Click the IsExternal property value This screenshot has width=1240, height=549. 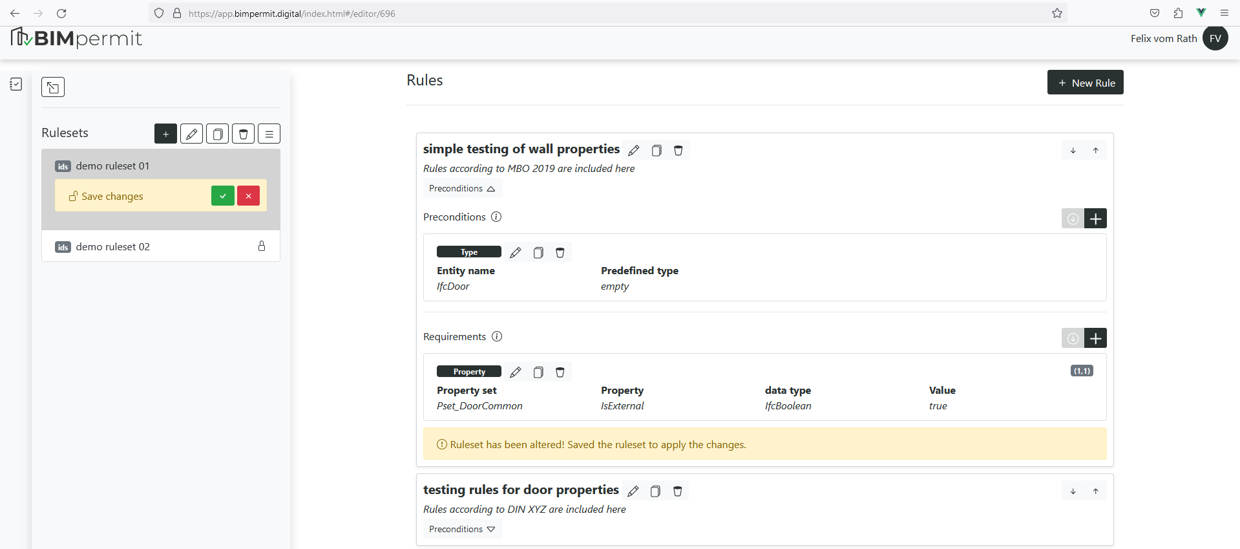[622, 405]
